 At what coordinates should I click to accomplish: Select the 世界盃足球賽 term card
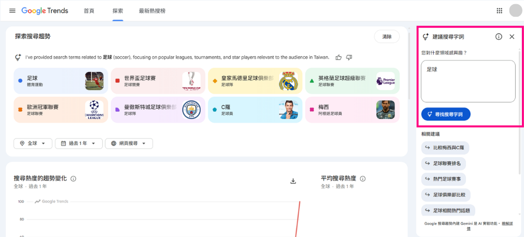[x=158, y=81]
